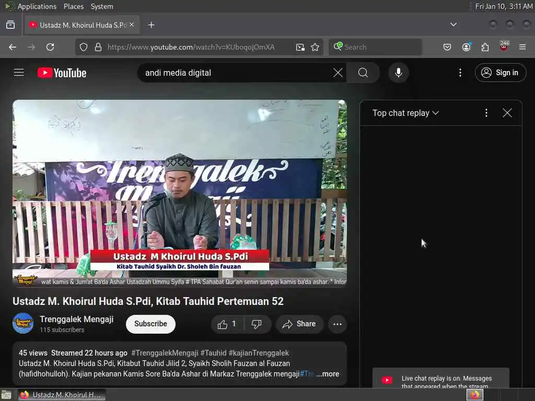Open the System menu
Screen dimensions: 535x401
point(102,6)
